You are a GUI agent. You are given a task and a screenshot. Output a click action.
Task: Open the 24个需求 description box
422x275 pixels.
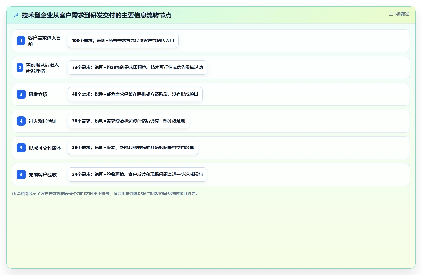pyautogui.click(x=137, y=175)
